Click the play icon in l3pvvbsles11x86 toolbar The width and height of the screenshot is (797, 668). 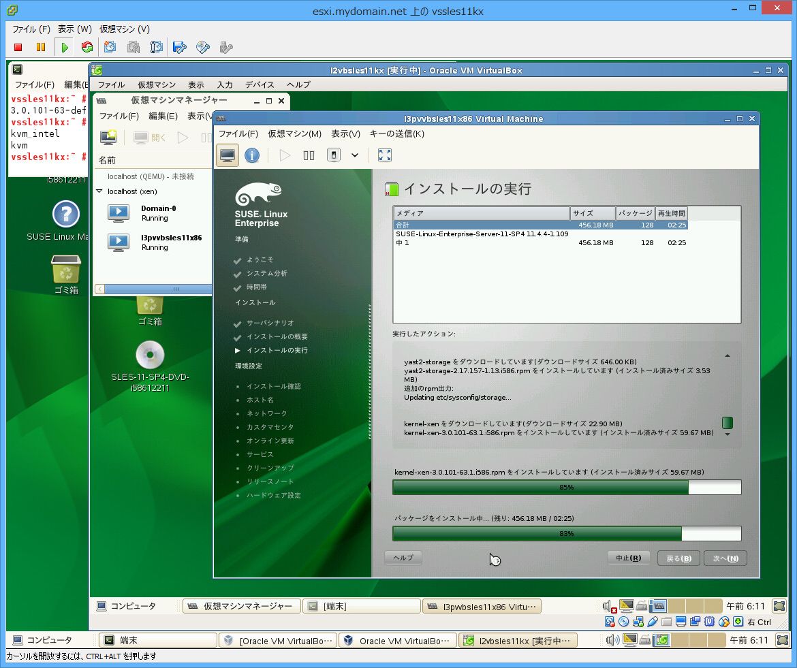click(285, 155)
